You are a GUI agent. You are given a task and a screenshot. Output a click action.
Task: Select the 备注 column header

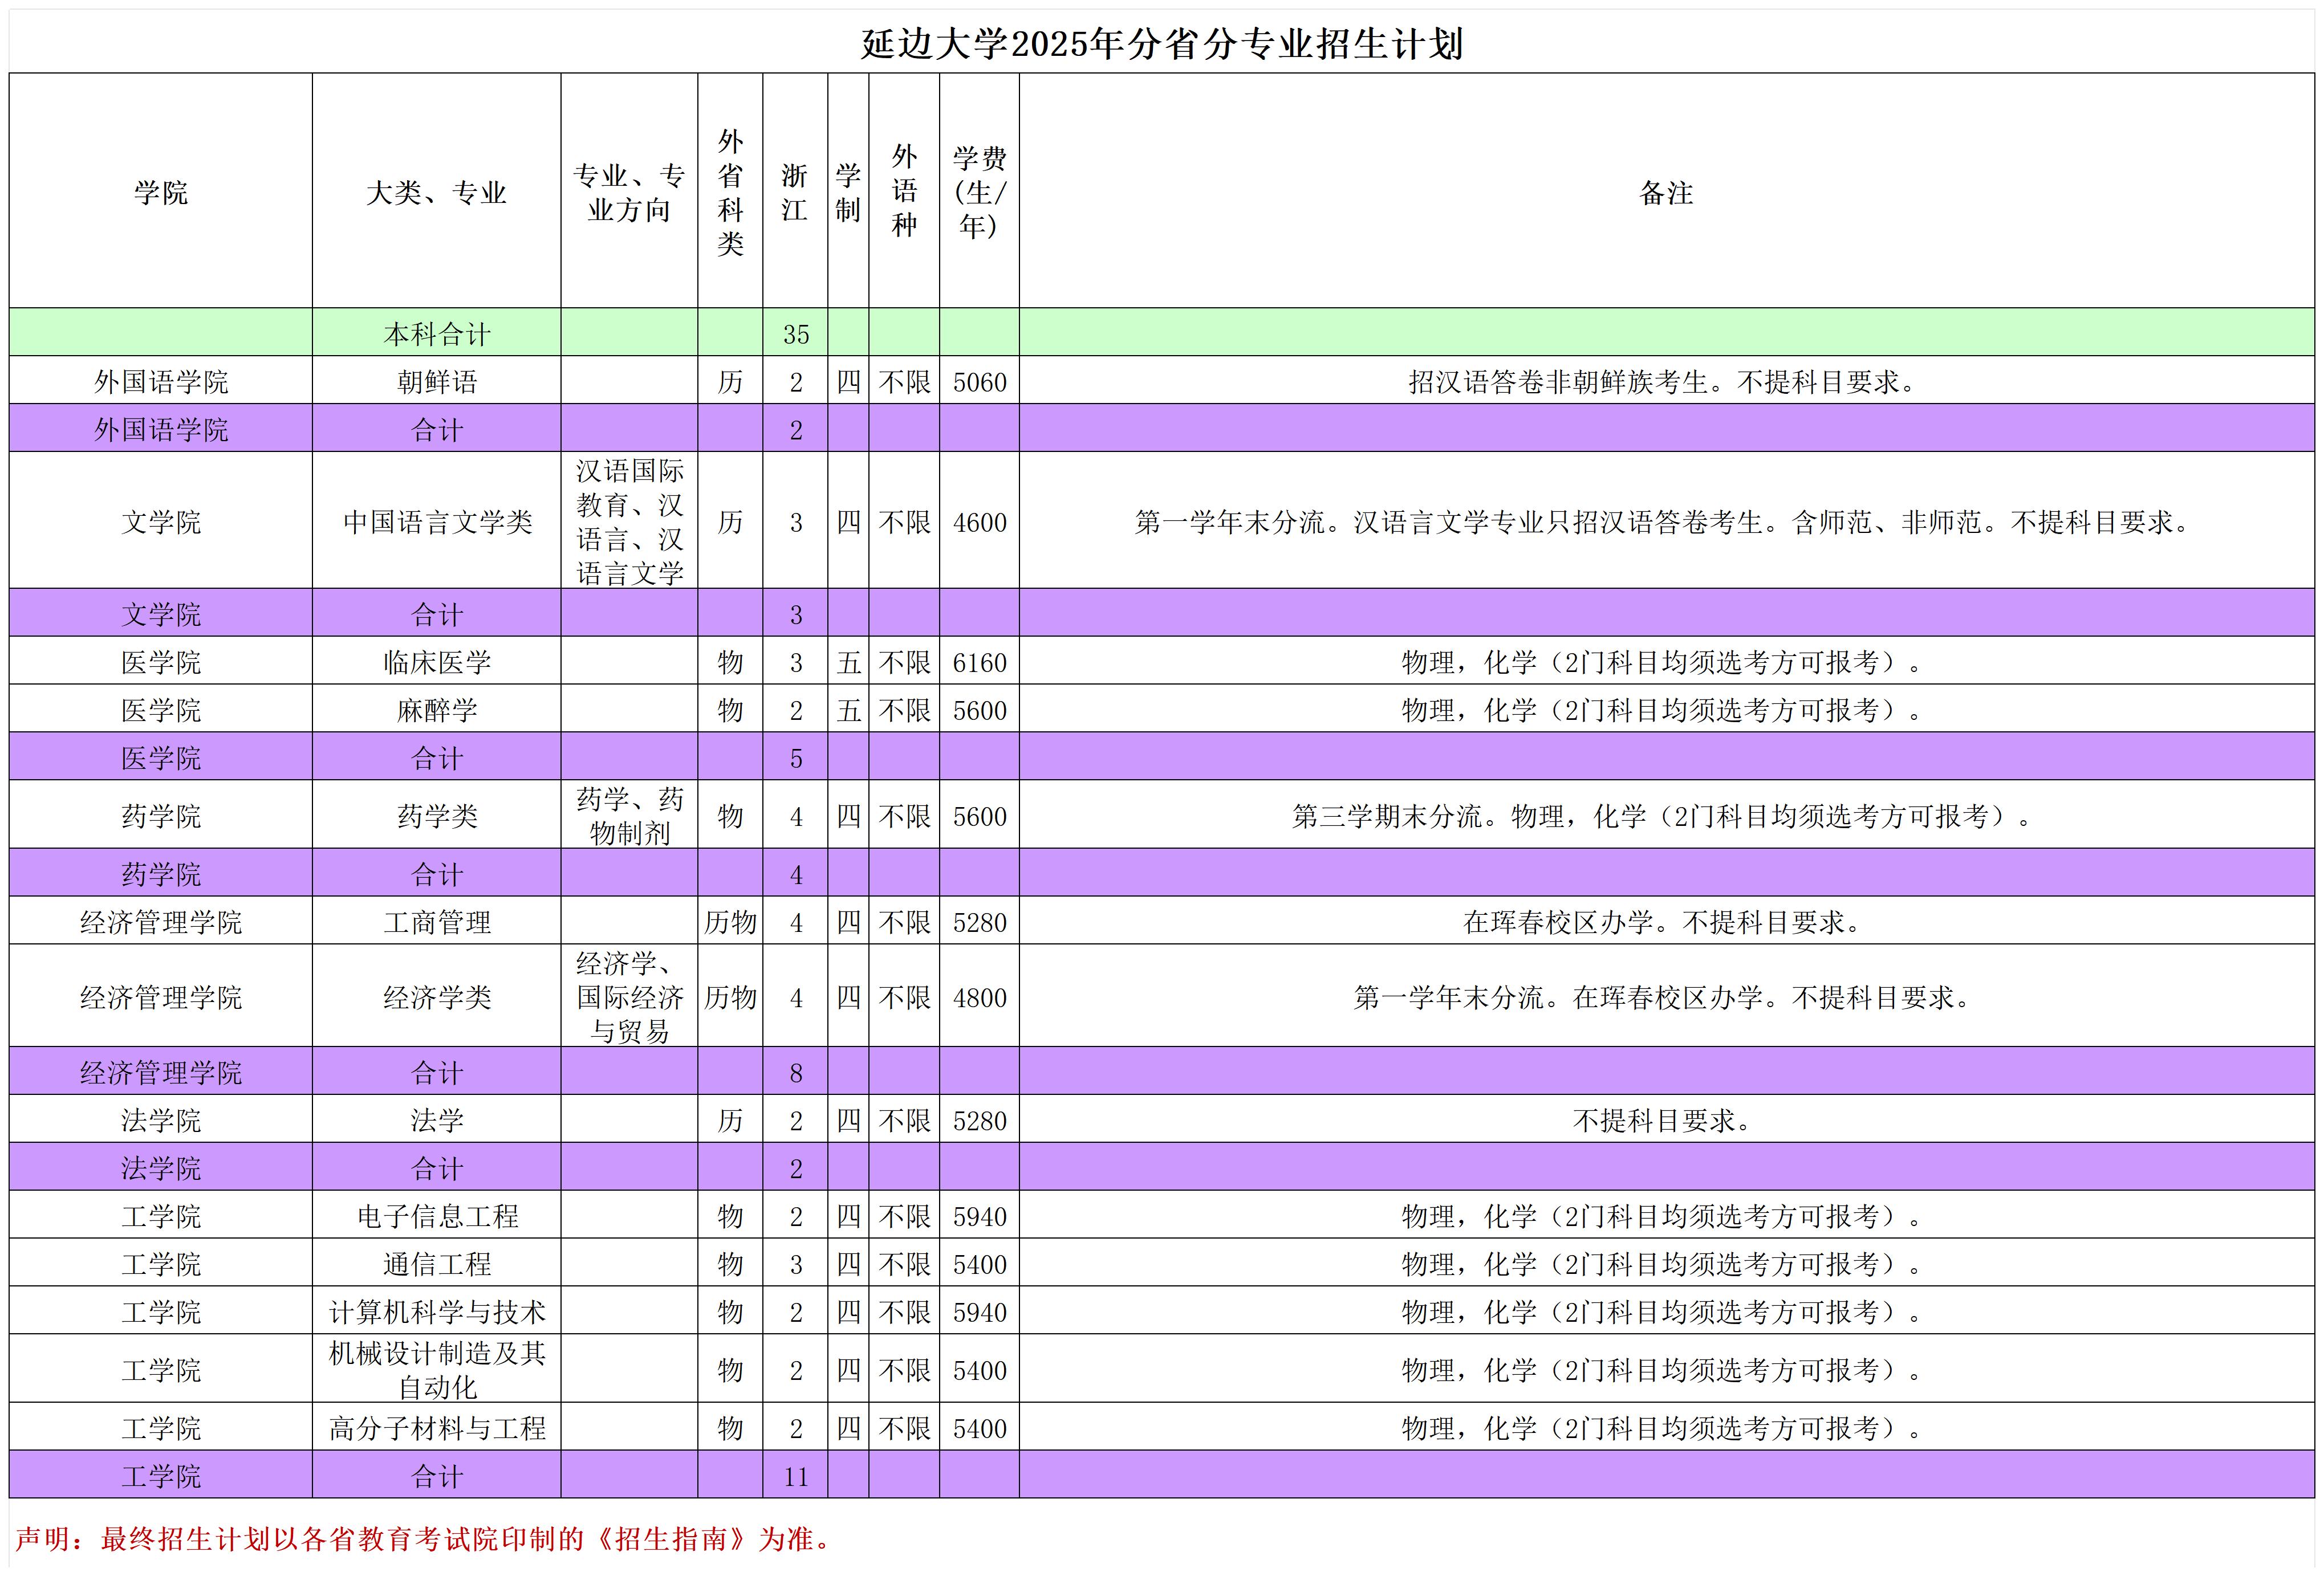click(x=1666, y=192)
